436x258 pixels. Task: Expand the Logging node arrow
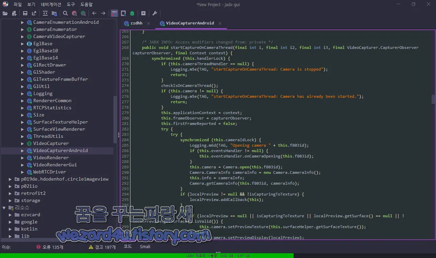point(22,93)
